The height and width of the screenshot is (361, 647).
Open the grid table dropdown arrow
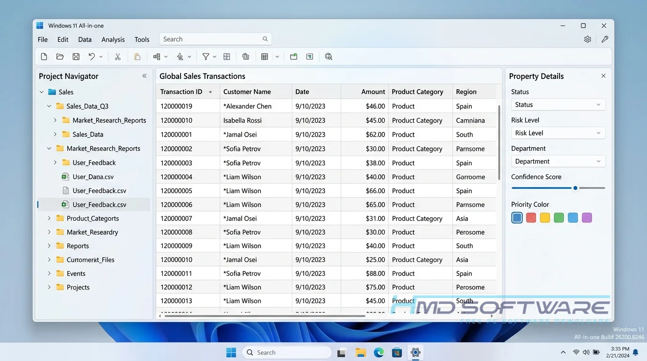[277, 56]
